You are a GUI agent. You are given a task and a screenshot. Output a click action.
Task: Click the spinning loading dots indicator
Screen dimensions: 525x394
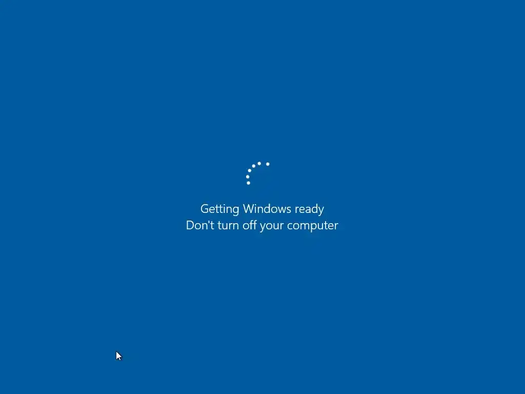(x=258, y=173)
